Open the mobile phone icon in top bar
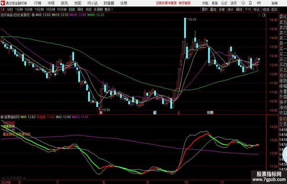Image resolution: width=287 pixels, height=184 pixels. (251, 3)
